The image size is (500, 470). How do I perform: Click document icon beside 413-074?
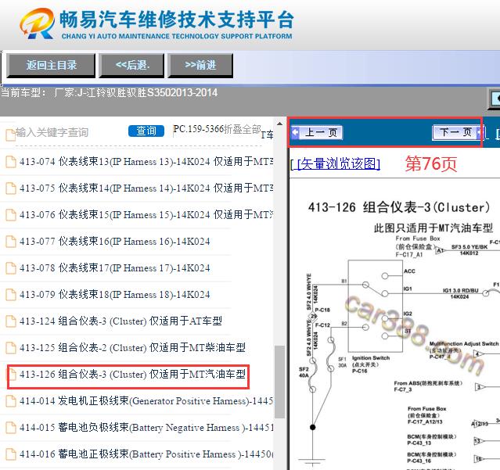(11, 162)
